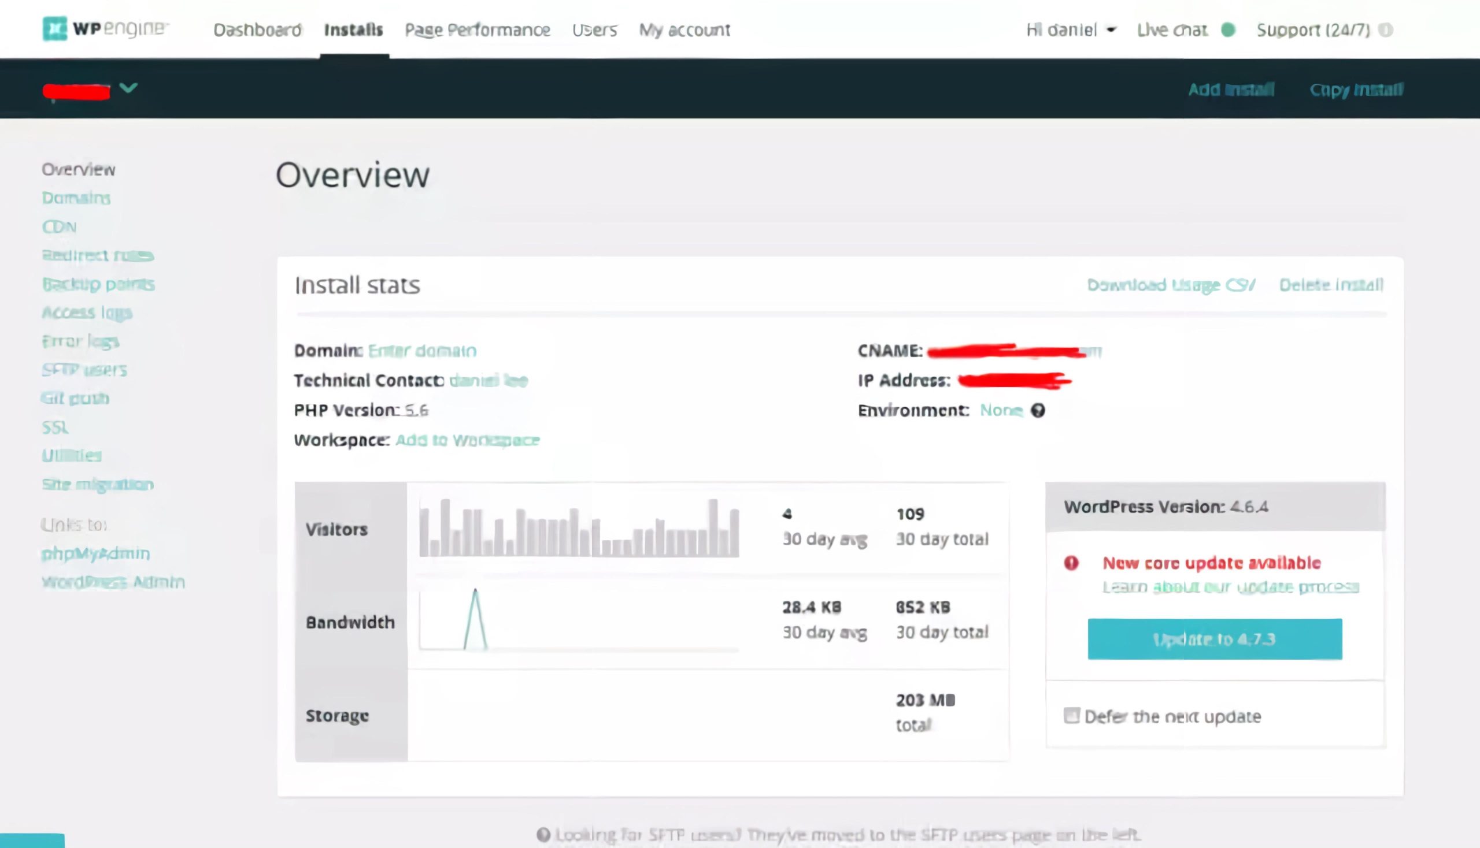
Task: Click the Update to 4.7.3 button
Action: 1214,639
